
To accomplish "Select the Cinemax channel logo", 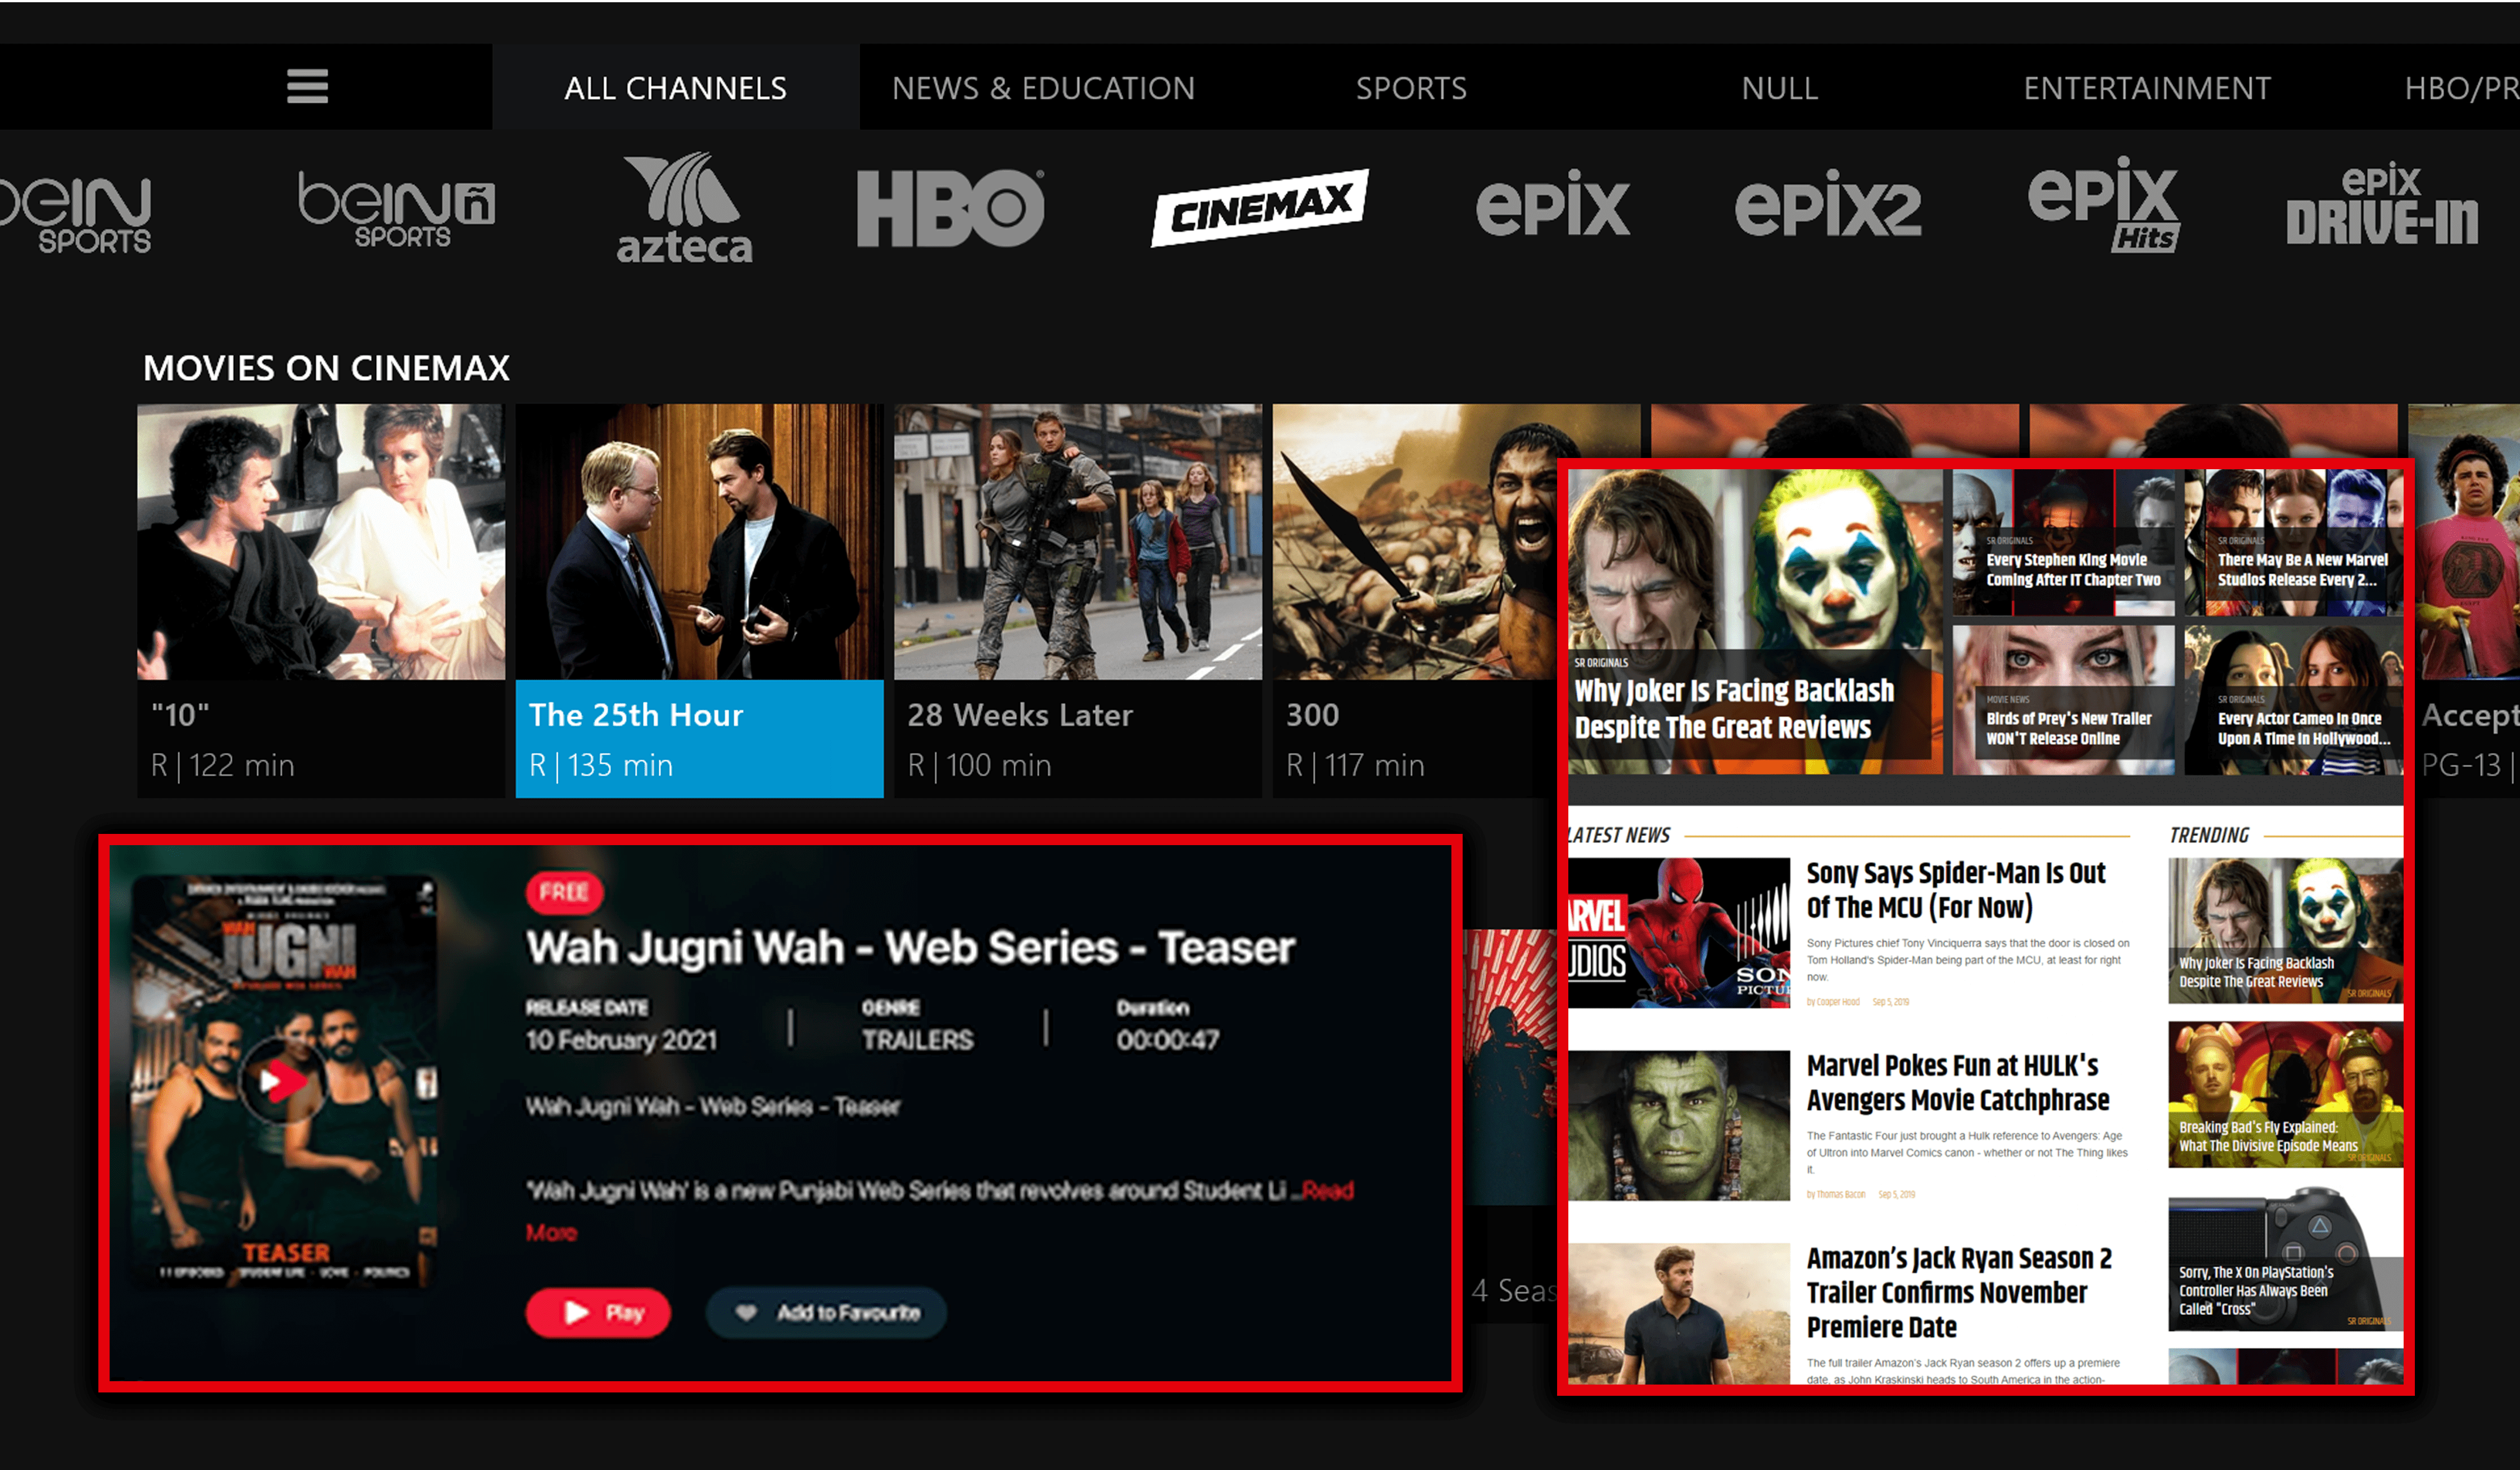I will (1260, 208).
